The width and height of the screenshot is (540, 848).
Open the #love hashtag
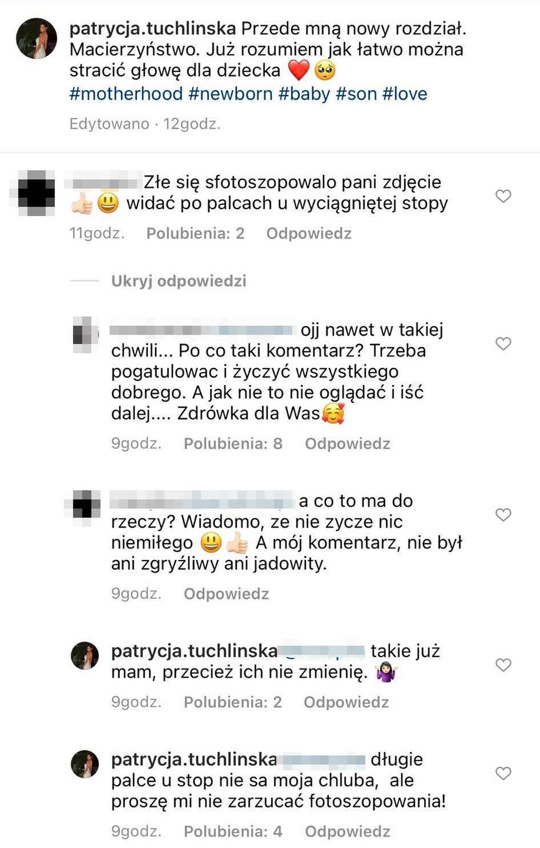coord(405,94)
